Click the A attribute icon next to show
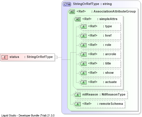This screenshot has height=117, width=142. (x=83, y=73)
